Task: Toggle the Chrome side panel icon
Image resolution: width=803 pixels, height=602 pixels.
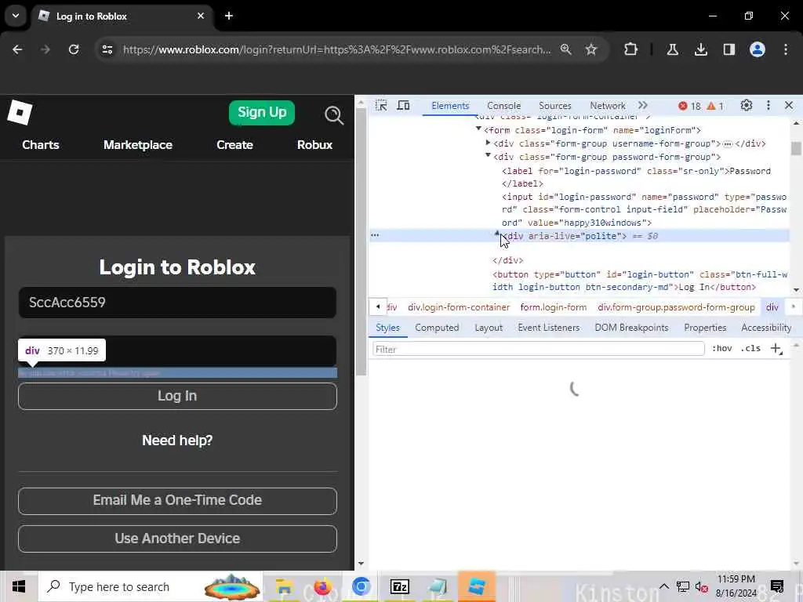Action: point(729,49)
